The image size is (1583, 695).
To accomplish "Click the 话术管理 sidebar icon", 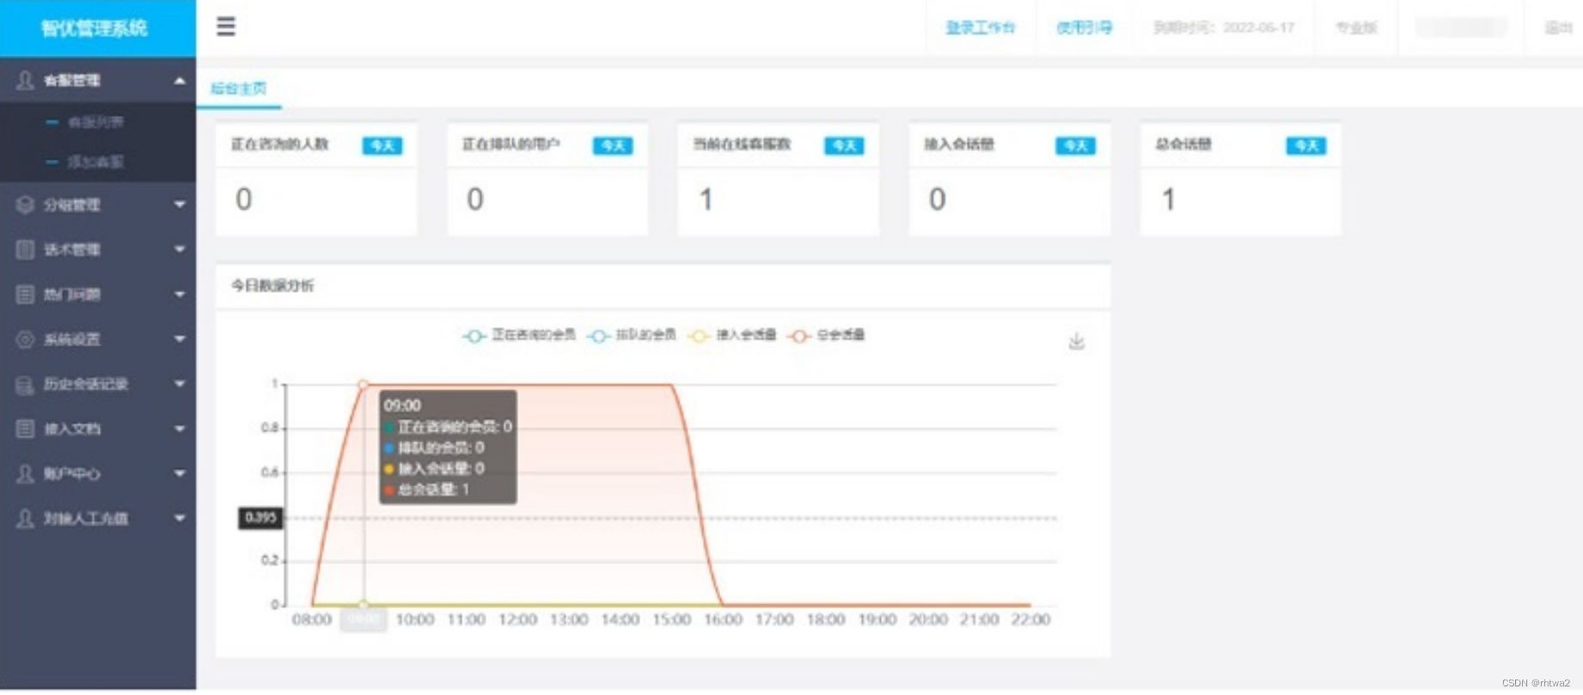I will click(25, 249).
